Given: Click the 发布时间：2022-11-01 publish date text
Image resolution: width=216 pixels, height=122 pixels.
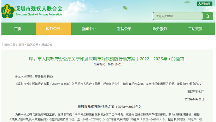Looking at the screenshot, I should [x=108, y=64].
